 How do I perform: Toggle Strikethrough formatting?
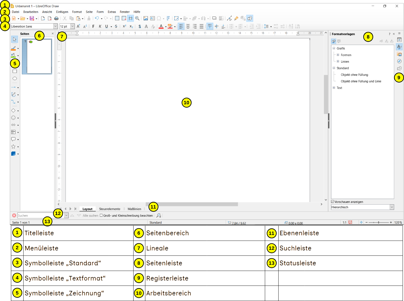(x=116, y=26)
